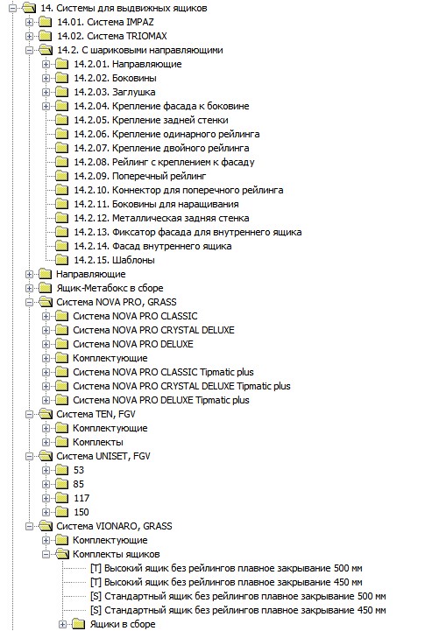Collapse 14.2. С шариковыми направляющими branch
The width and height of the screenshot is (425, 631).
[x=29, y=50]
